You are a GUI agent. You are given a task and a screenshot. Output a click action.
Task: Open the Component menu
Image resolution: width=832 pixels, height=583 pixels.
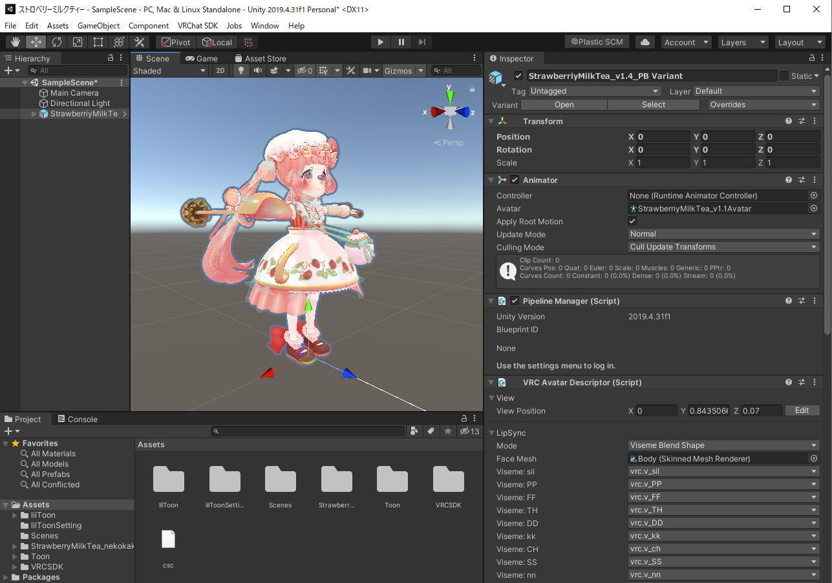[149, 26]
